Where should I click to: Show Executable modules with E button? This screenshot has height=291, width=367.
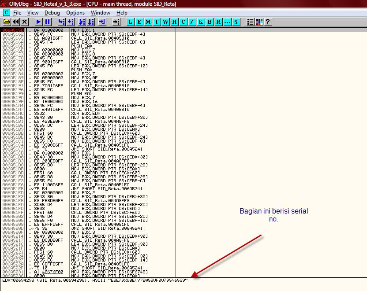(x=139, y=22)
